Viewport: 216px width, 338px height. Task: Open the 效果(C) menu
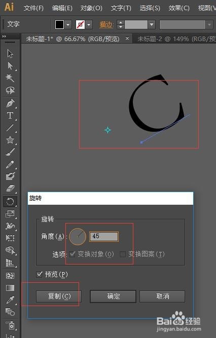pos(179,8)
